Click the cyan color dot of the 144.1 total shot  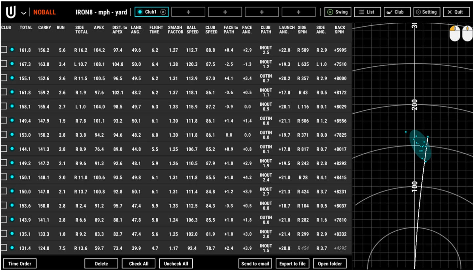(x=12, y=148)
